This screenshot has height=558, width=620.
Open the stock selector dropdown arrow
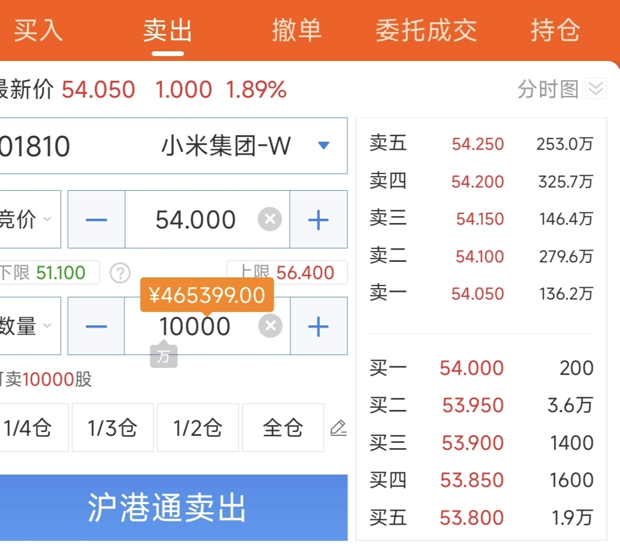pos(323,145)
